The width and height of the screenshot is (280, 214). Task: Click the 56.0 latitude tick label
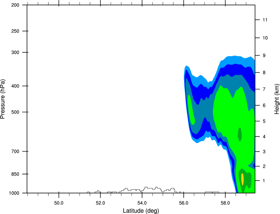(x=183, y=203)
